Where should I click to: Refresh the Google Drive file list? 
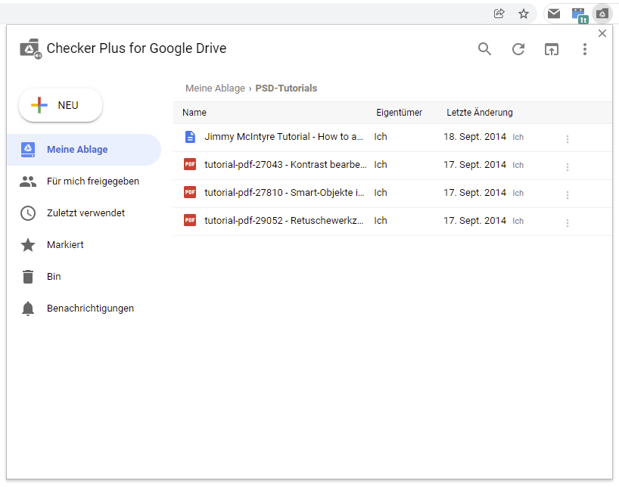click(518, 48)
